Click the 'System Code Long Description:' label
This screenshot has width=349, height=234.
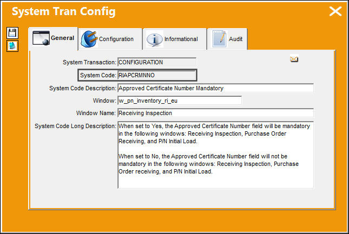[75, 126]
